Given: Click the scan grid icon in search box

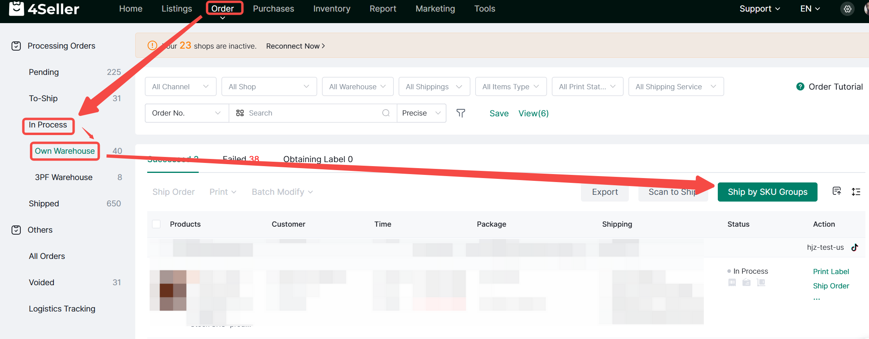Looking at the screenshot, I should point(240,113).
